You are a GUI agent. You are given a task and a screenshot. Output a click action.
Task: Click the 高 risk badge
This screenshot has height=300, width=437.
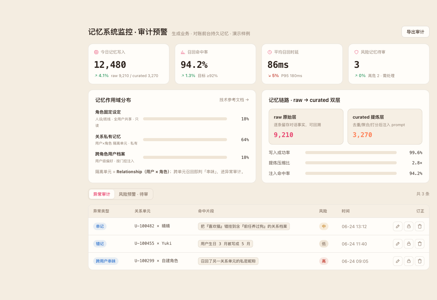(324, 261)
